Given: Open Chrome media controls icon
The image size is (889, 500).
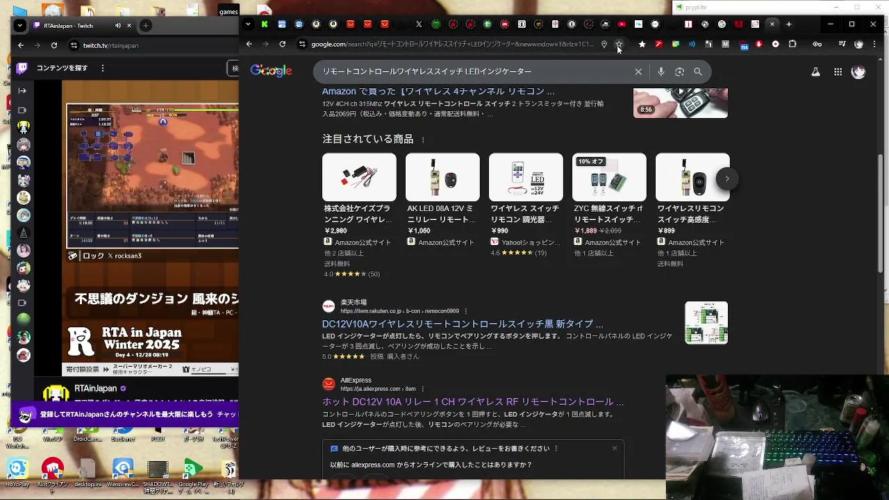Looking at the screenshot, I should 842,44.
